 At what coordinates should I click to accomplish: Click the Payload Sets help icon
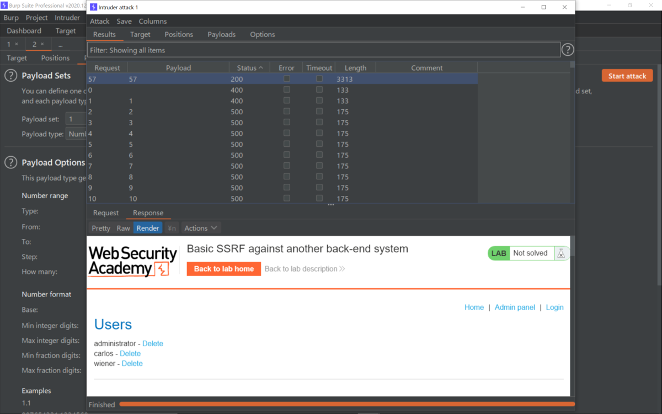coord(10,76)
